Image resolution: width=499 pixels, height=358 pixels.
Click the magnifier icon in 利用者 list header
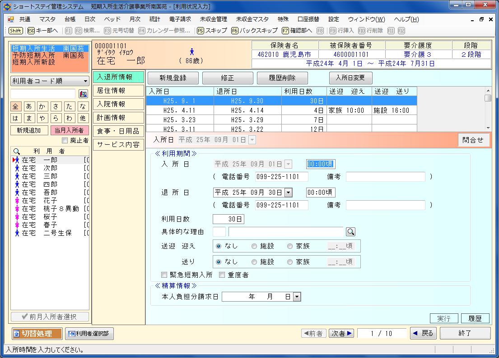pos(17,152)
